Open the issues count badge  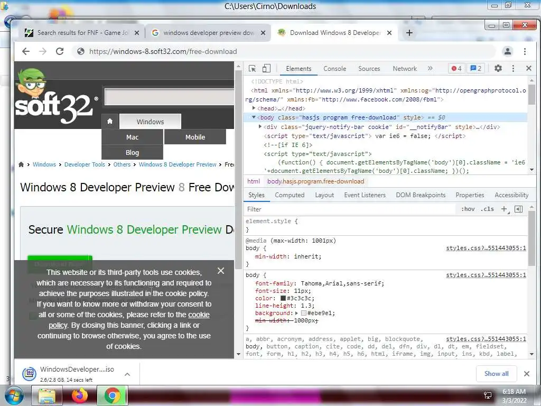click(x=476, y=68)
